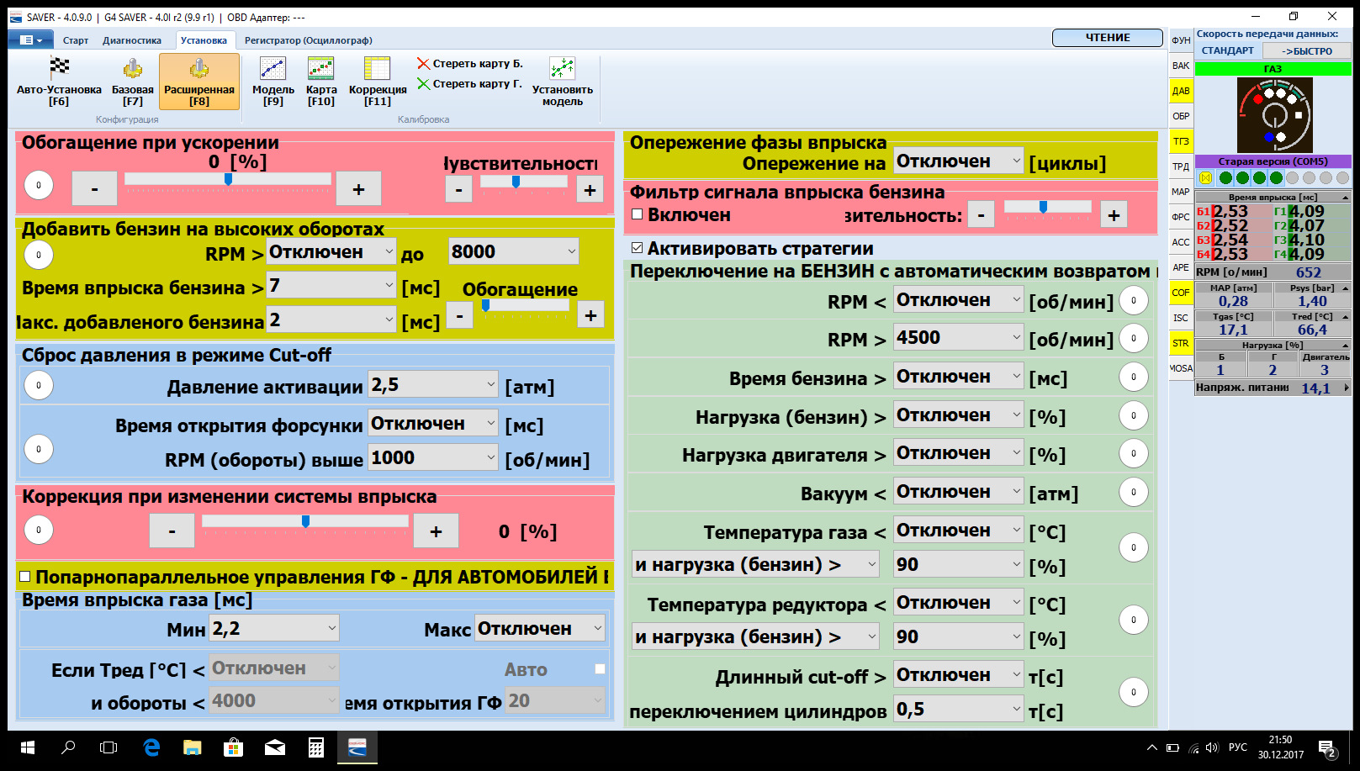
Task: Adjust Коррекция при изменении системы впрыска slider
Action: pyautogui.click(x=305, y=522)
